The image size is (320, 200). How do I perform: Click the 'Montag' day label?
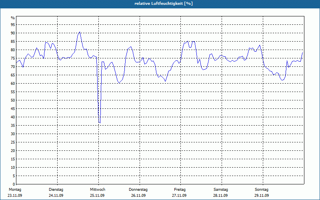[15, 190]
